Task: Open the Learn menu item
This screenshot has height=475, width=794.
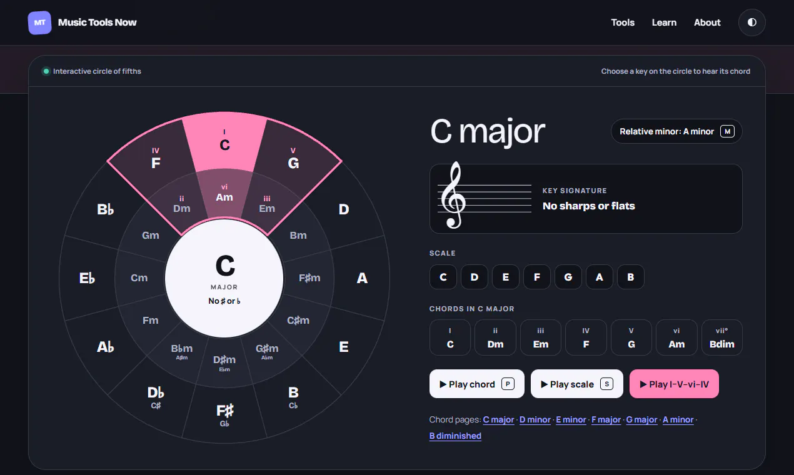Action: coord(664,22)
